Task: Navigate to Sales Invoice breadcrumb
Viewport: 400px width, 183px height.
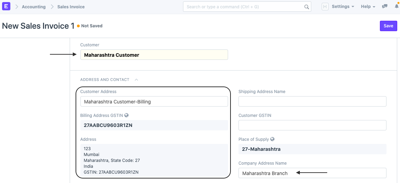Action: (x=71, y=7)
